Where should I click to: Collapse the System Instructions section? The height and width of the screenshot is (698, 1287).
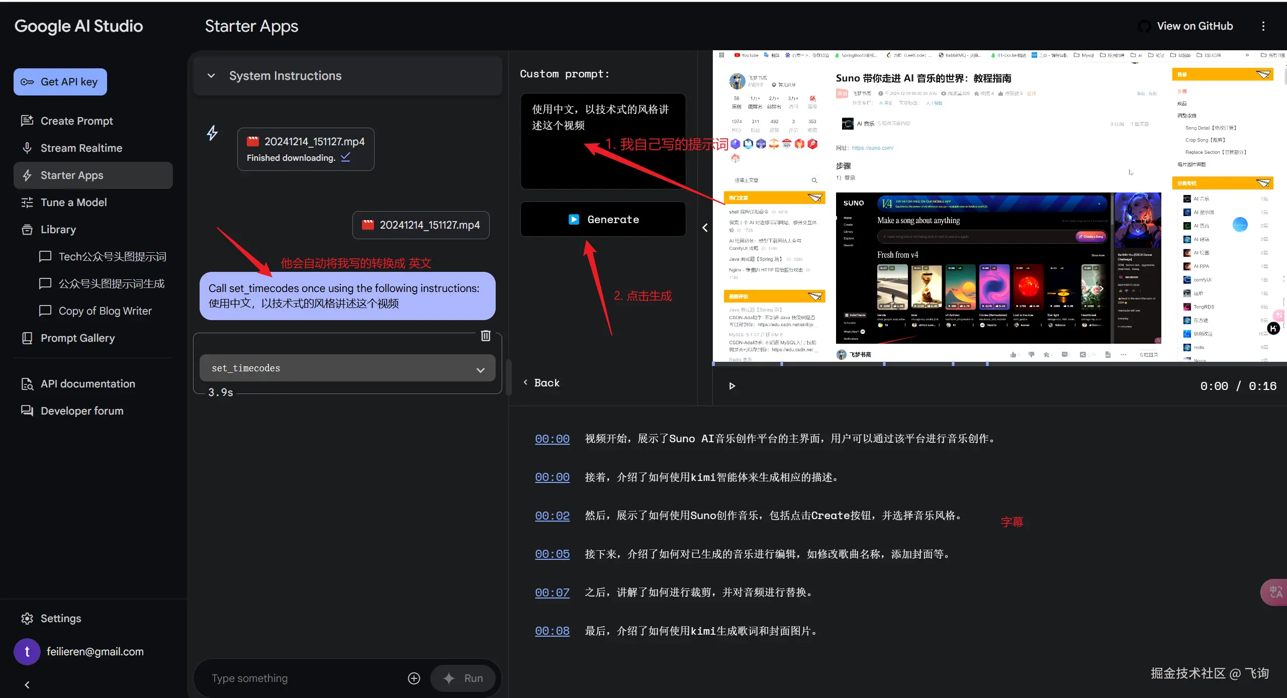point(211,76)
